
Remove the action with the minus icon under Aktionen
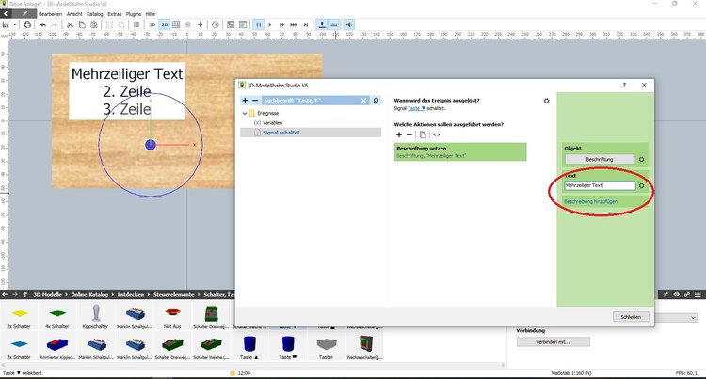pos(409,134)
